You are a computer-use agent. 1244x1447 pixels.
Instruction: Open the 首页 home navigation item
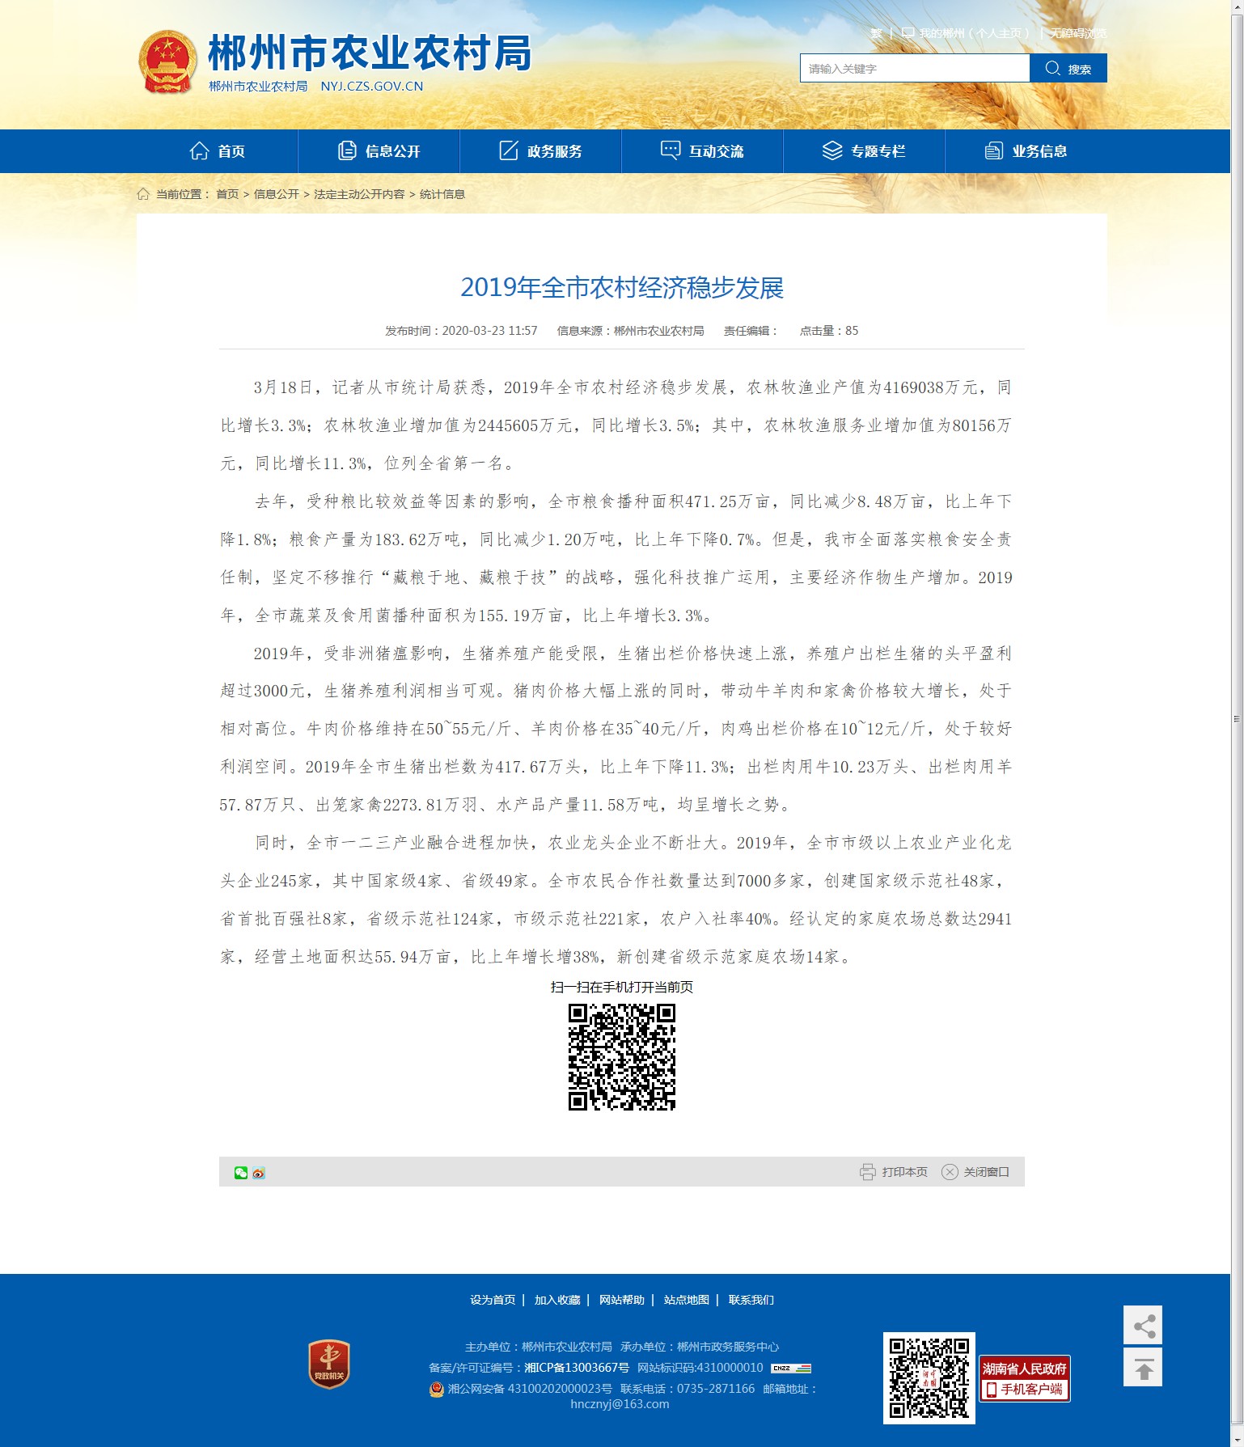(217, 151)
